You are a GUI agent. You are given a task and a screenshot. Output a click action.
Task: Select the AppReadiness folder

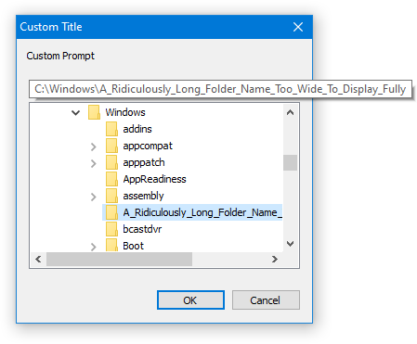(154, 179)
